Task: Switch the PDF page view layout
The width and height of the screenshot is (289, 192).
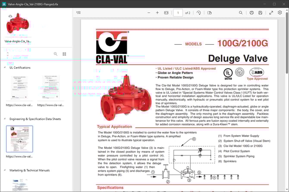Action: (x=210, y=13)
